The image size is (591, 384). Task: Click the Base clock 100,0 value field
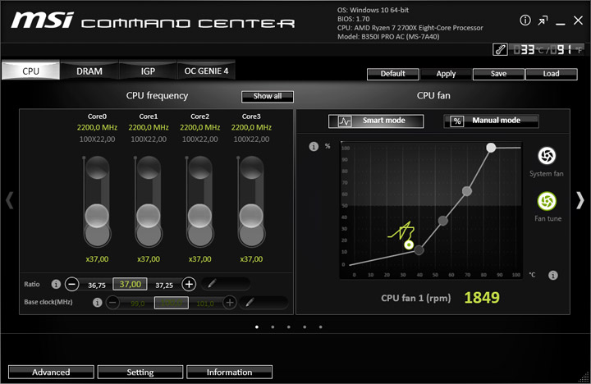(x=172, y=303)
